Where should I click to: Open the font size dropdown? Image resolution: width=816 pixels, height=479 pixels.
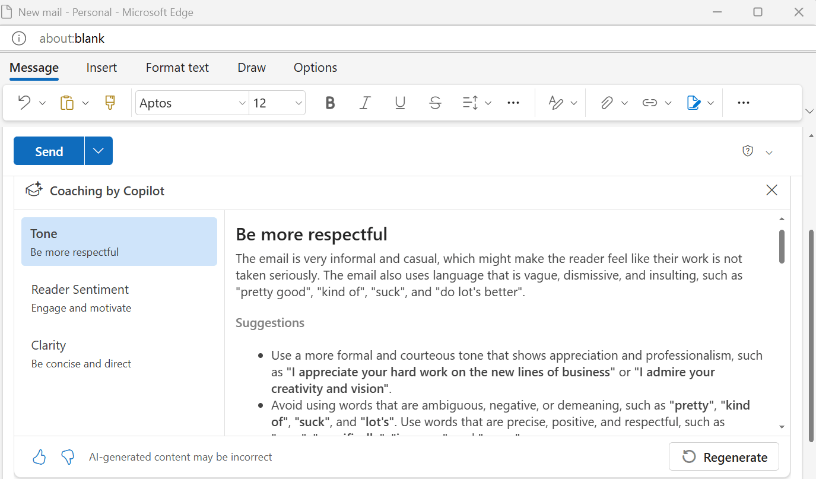298,103
